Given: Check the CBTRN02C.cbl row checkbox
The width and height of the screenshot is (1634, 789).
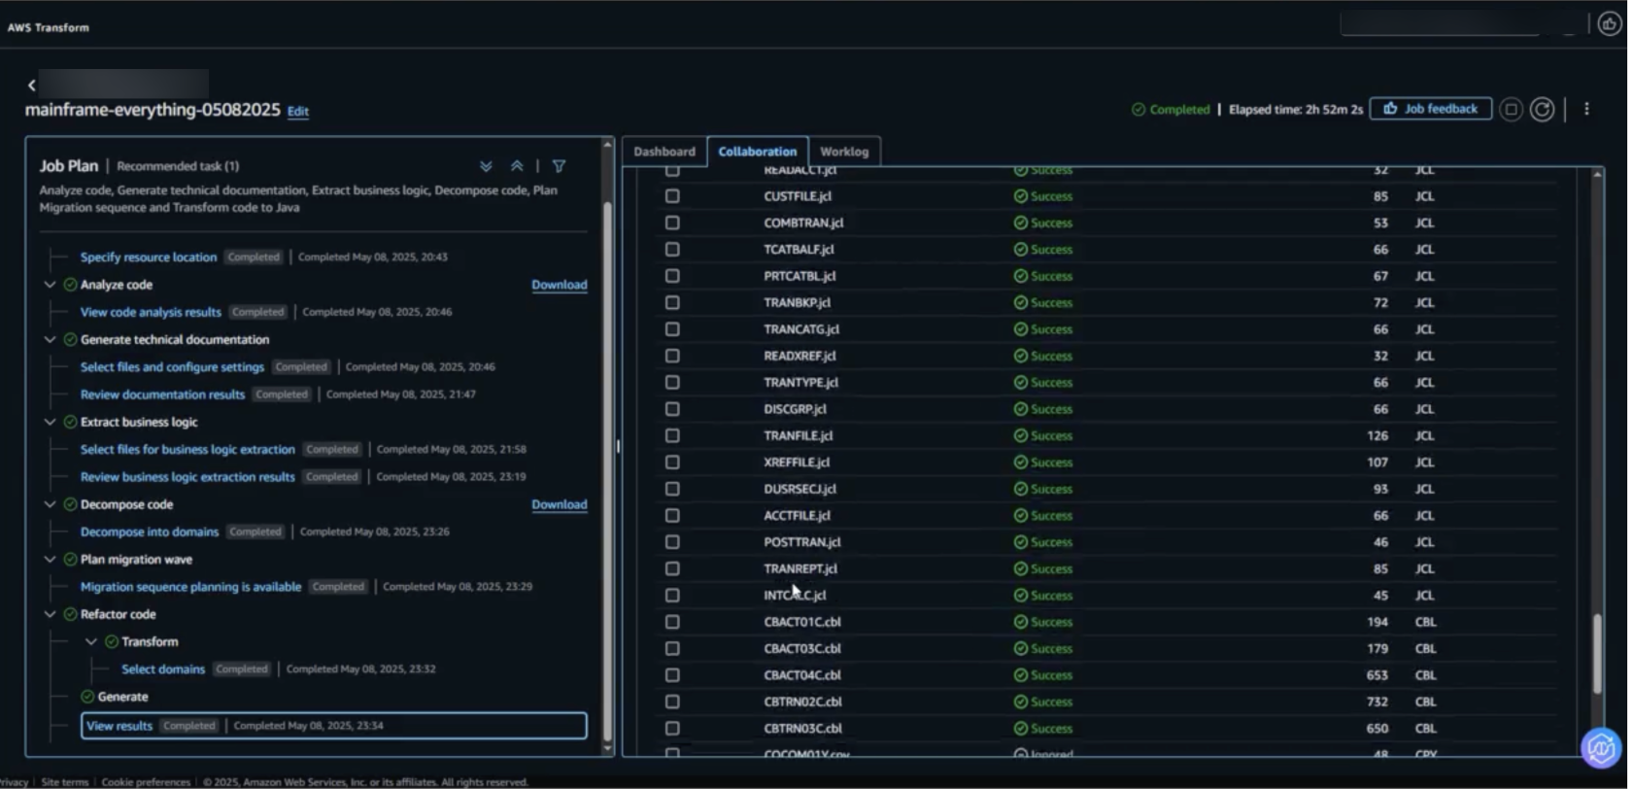Looking at the screenshot, I should click(672, 702).
